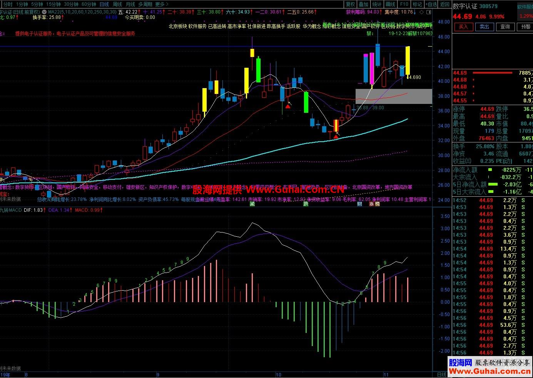
Task: Click the sell order row priced 44.68
Action: pyautogui.click(x=493, y=80)
